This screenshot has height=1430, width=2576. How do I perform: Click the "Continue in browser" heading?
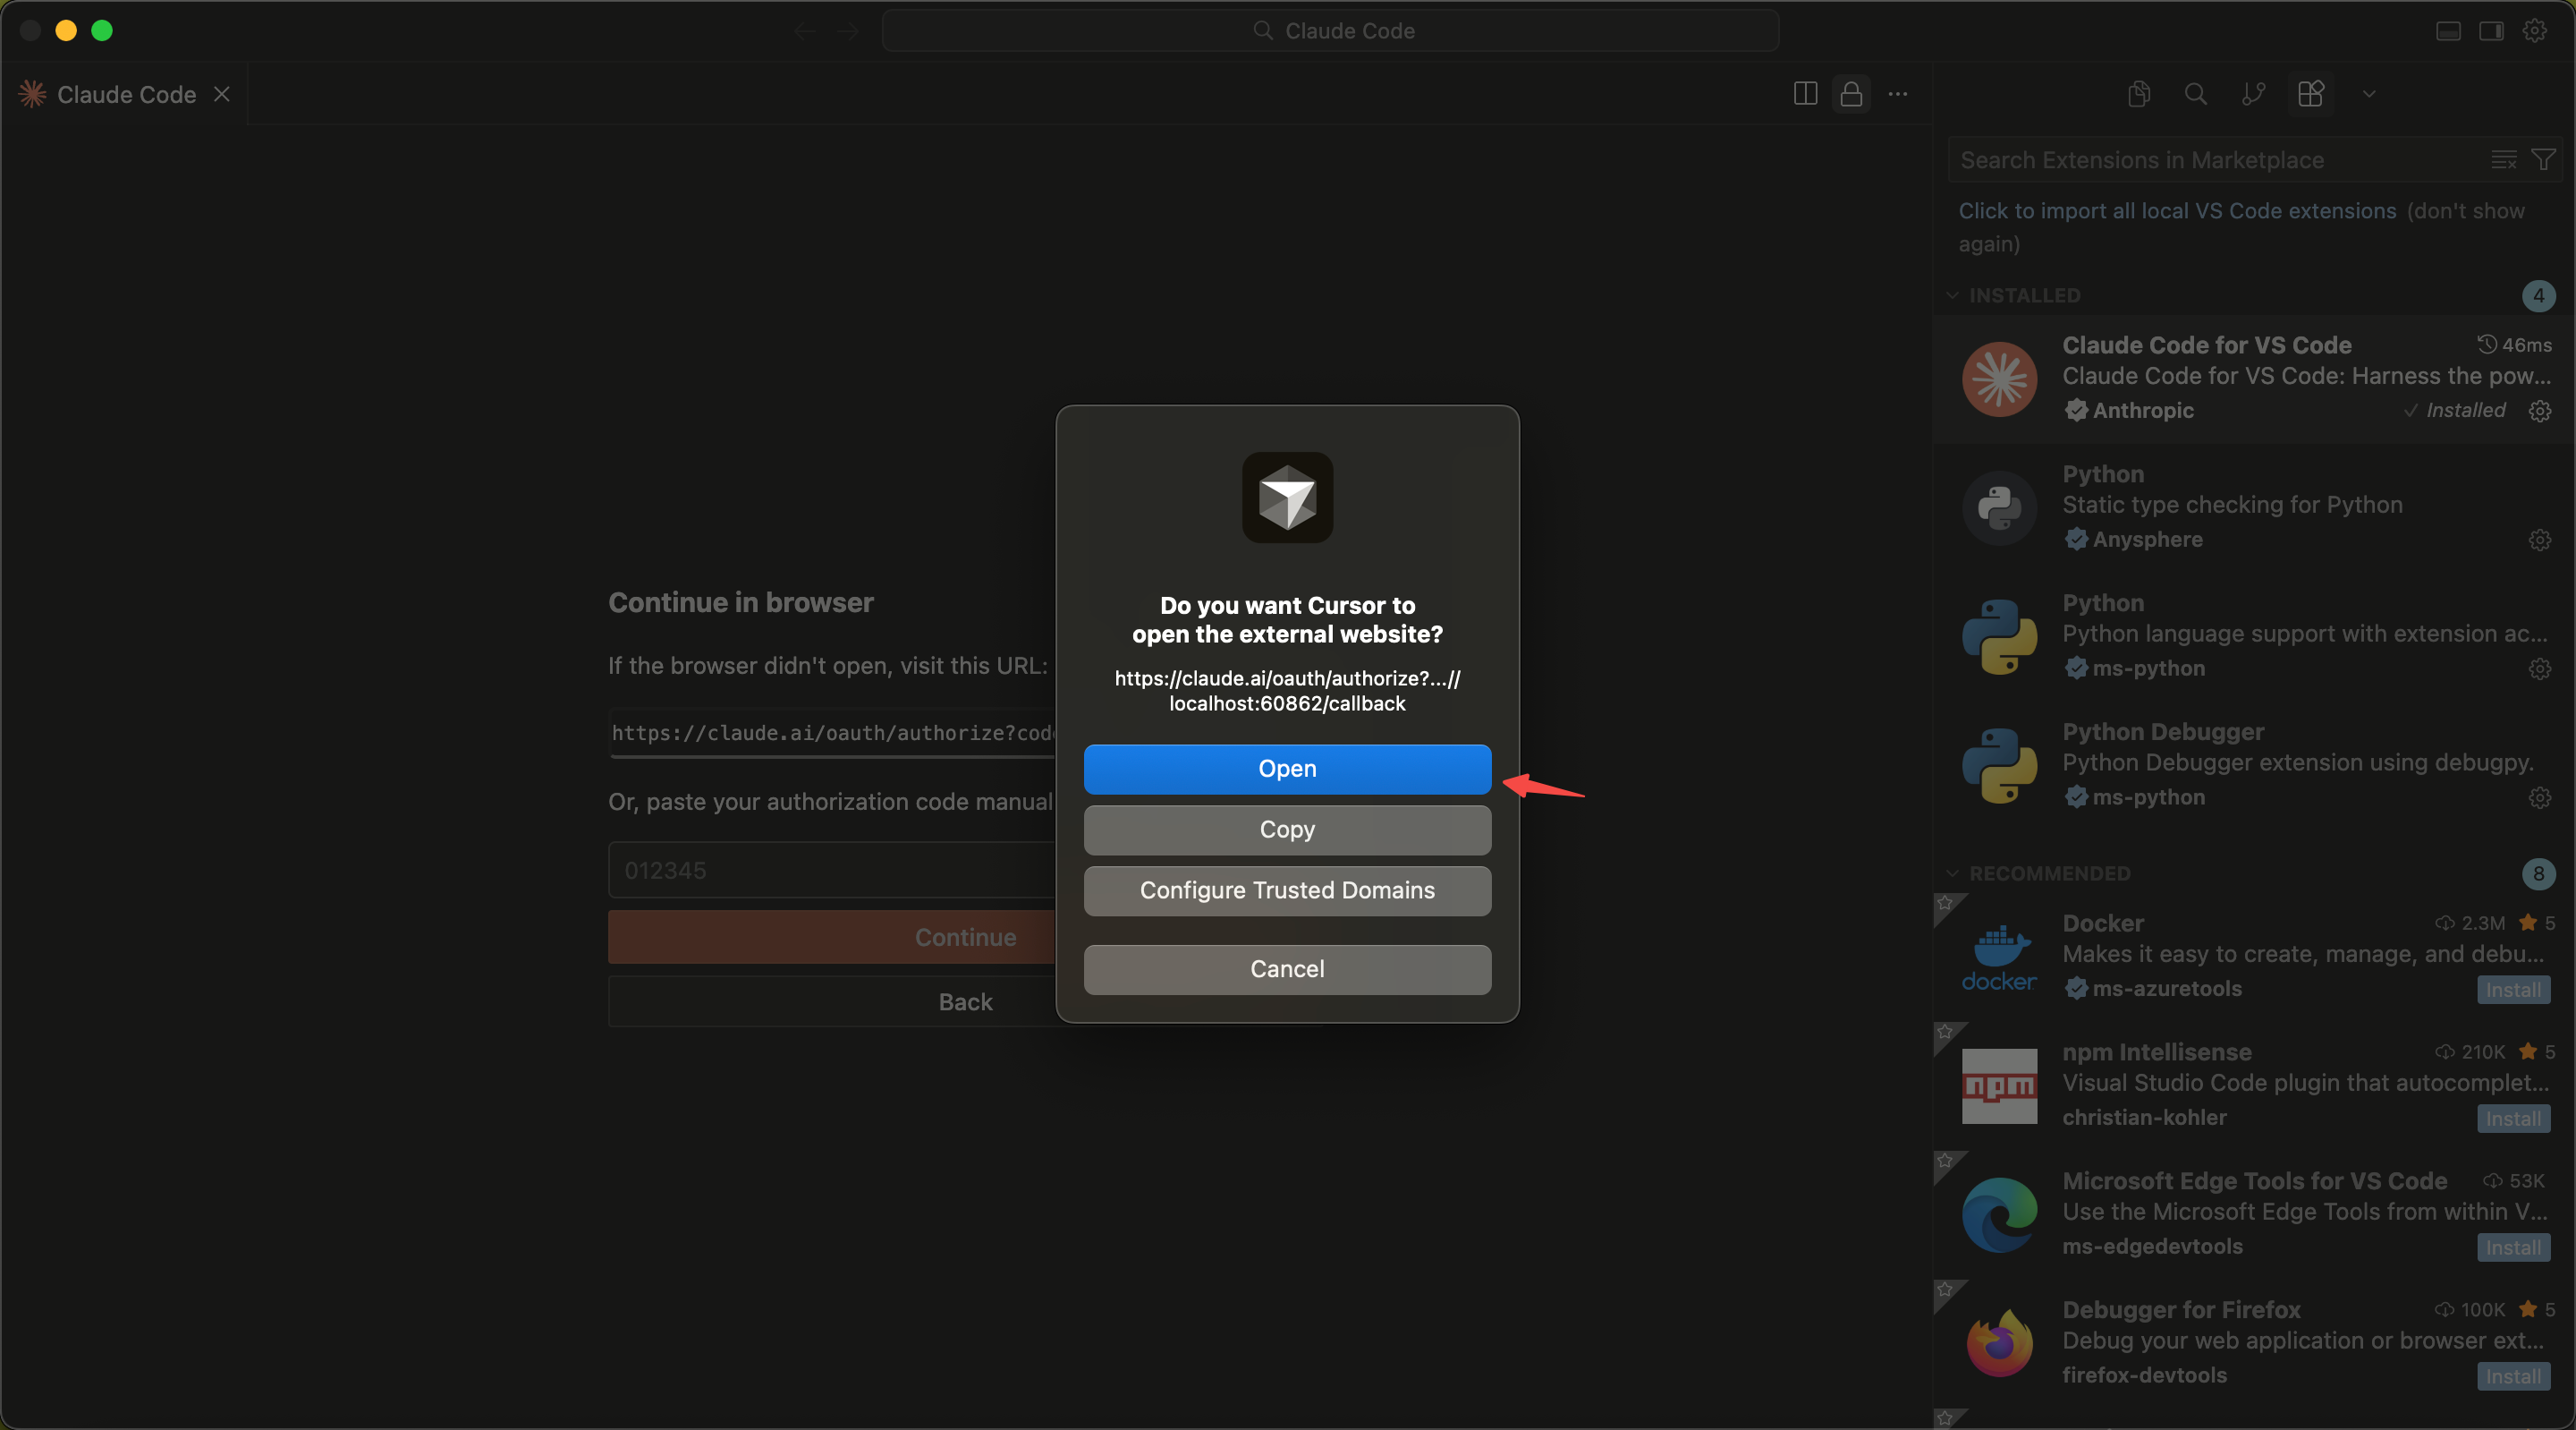(741, 602)
